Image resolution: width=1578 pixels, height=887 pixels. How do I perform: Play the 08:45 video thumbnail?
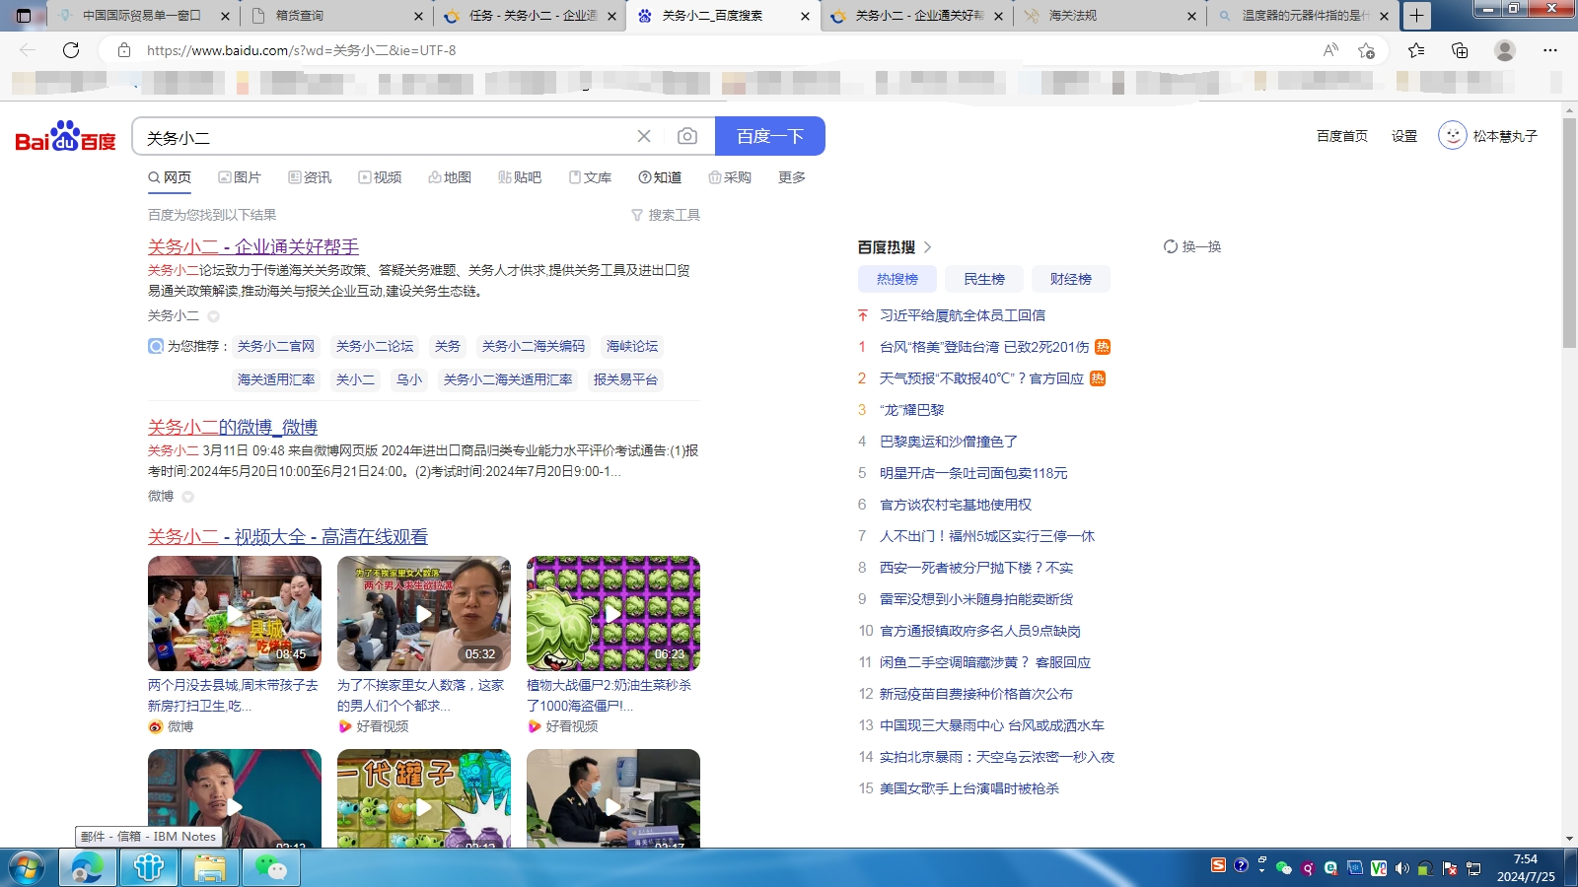pyautogui.click(x=235, y=613)
